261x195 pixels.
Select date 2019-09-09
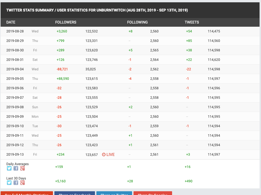[x=15, y=116]
